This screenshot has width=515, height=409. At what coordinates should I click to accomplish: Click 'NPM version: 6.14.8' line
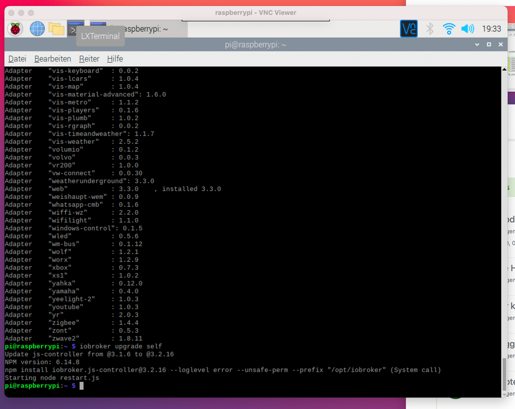[42, 362]
